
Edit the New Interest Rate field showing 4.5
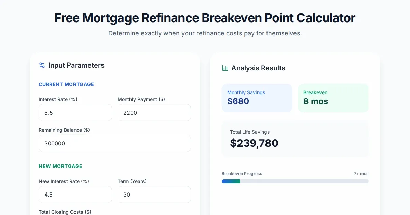pos(75,195)
